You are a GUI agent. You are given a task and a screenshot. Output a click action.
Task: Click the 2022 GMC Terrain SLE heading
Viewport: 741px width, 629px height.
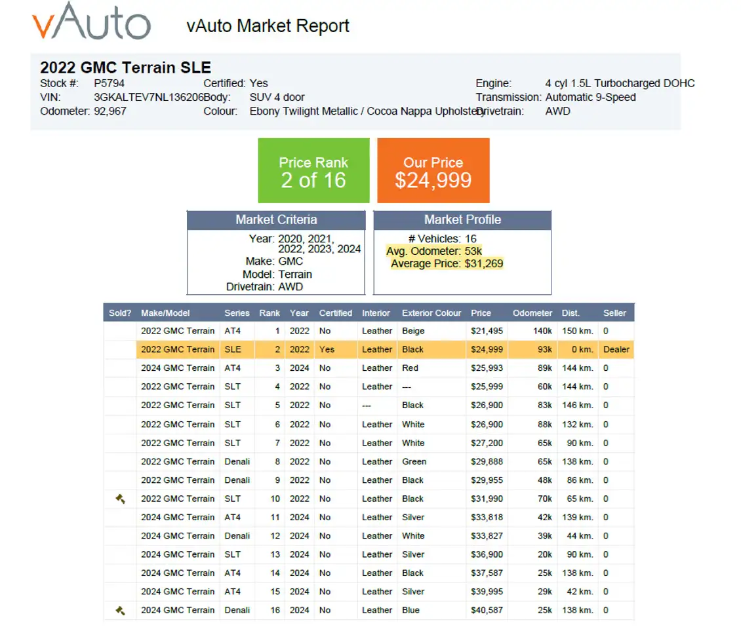click(125, 67)
